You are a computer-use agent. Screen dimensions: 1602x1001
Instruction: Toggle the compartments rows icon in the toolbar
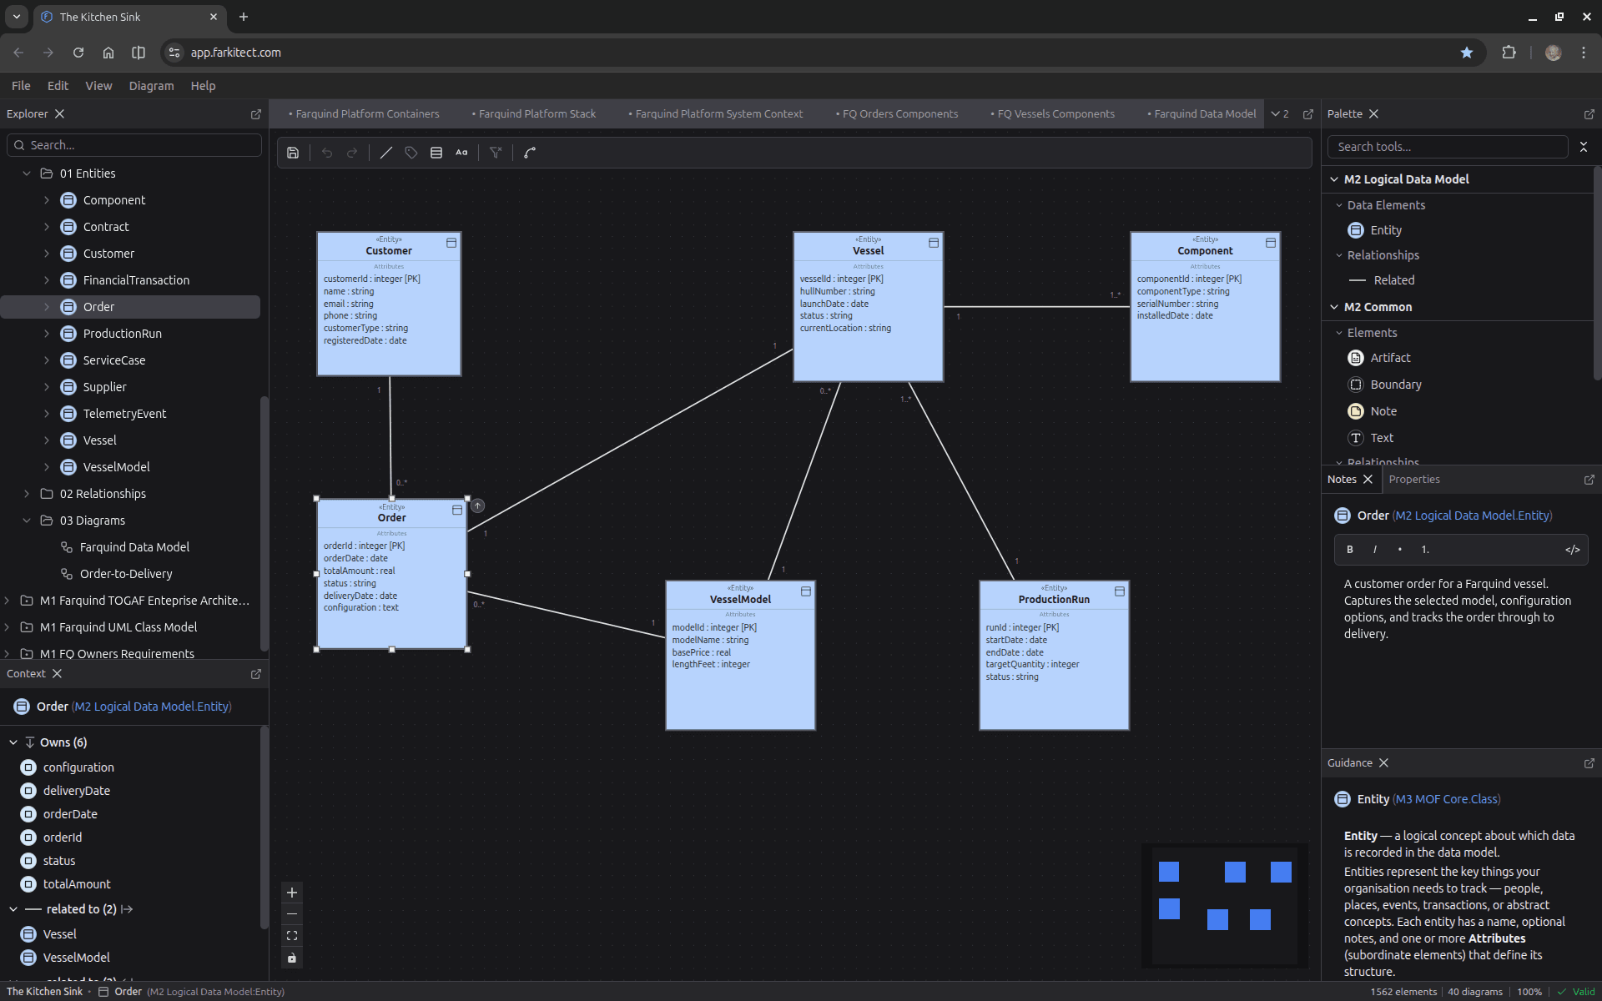point(436,153)
